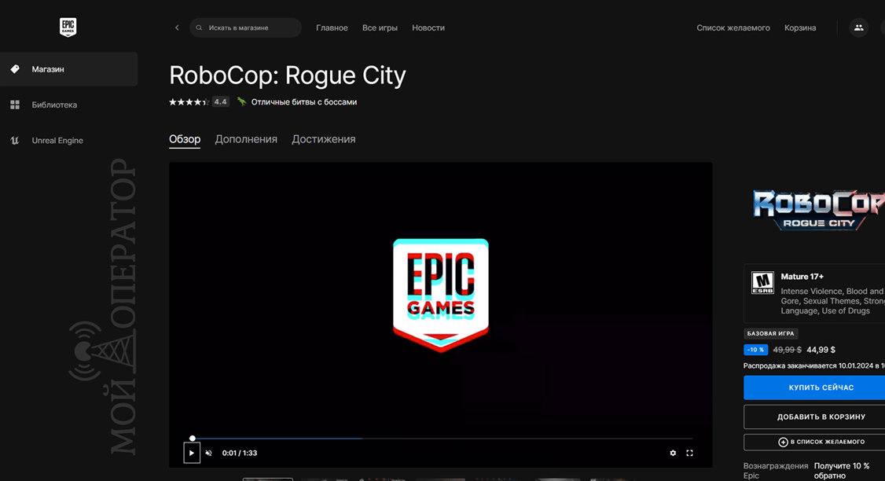Go back with the left chevron arrow
This screenshot has height=481, width=885.
tap(177, 28)
